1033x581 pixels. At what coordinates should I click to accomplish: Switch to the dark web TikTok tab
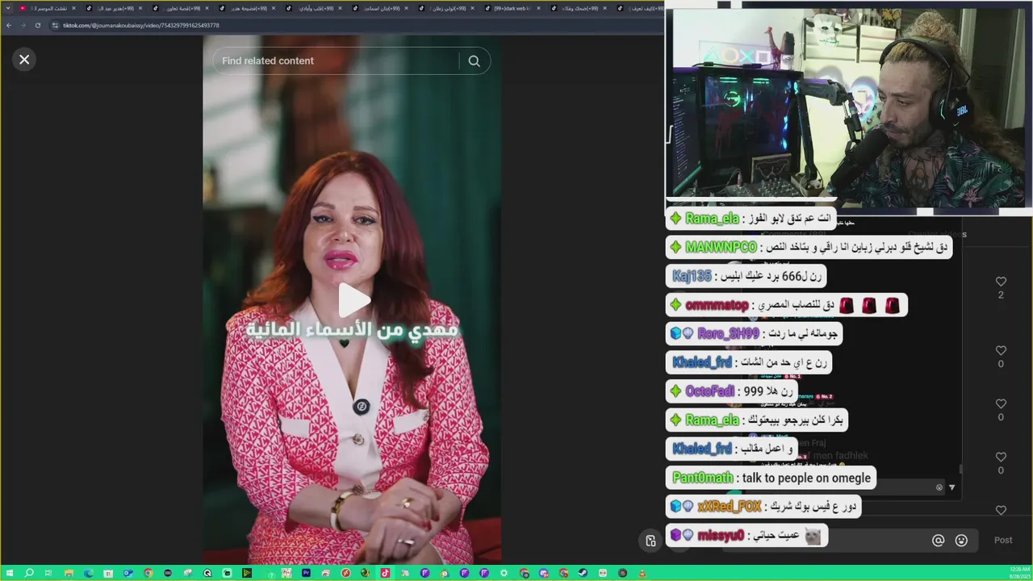coord(512,8)
